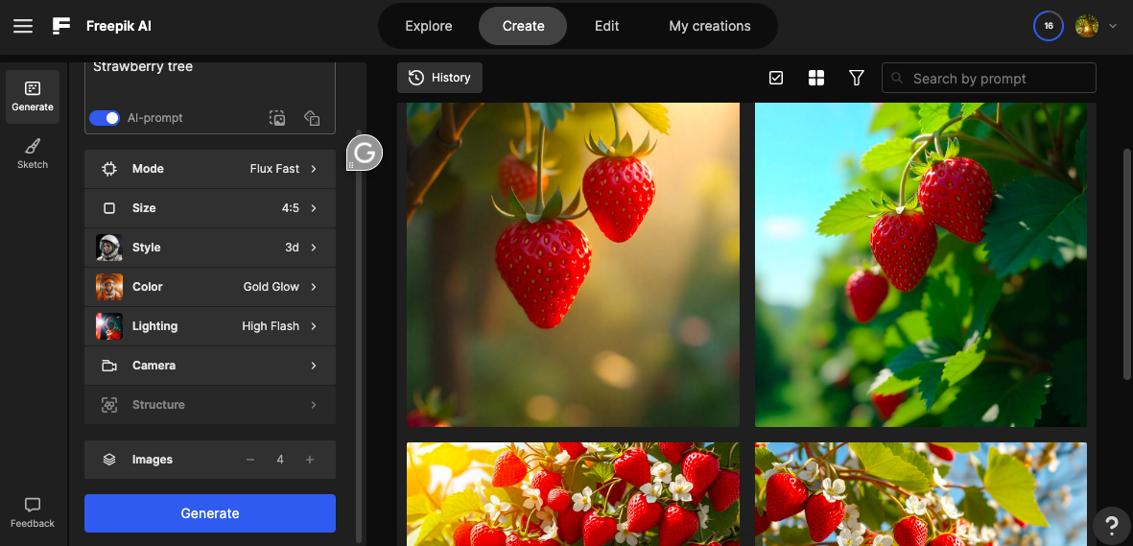Image resolution: width=1133 pixels, height=546 pixels.
Task: Click the Lighting High Flash thumbnail
Action: point(109,326)
